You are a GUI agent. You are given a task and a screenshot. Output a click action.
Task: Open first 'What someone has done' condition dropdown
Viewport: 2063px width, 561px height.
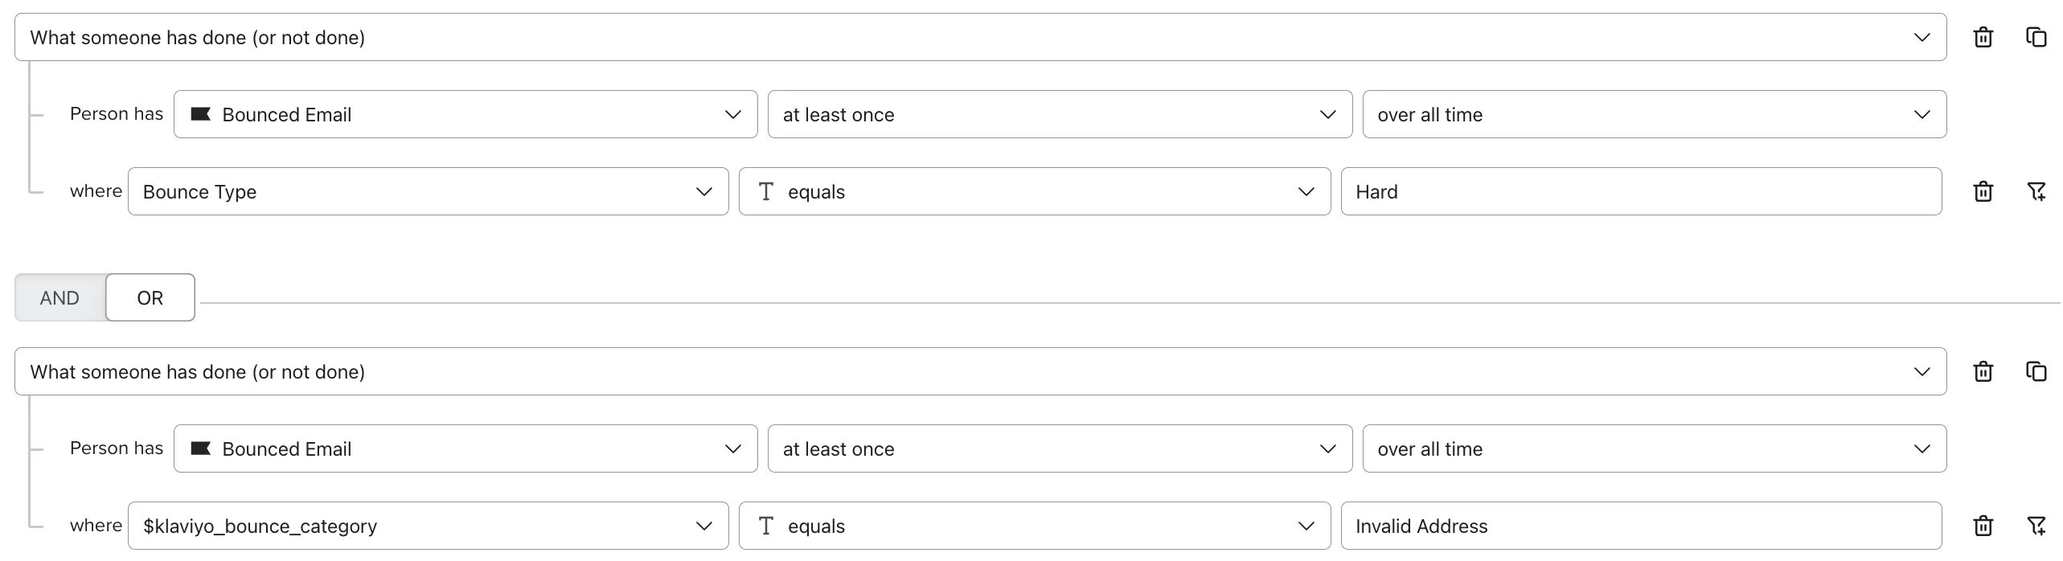click(981, 37)
